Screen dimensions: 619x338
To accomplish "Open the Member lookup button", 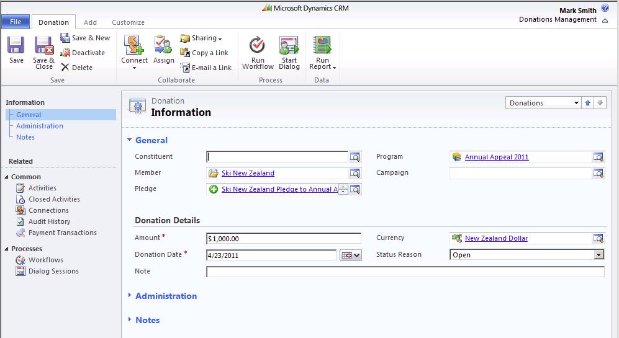I will point(355,173).
